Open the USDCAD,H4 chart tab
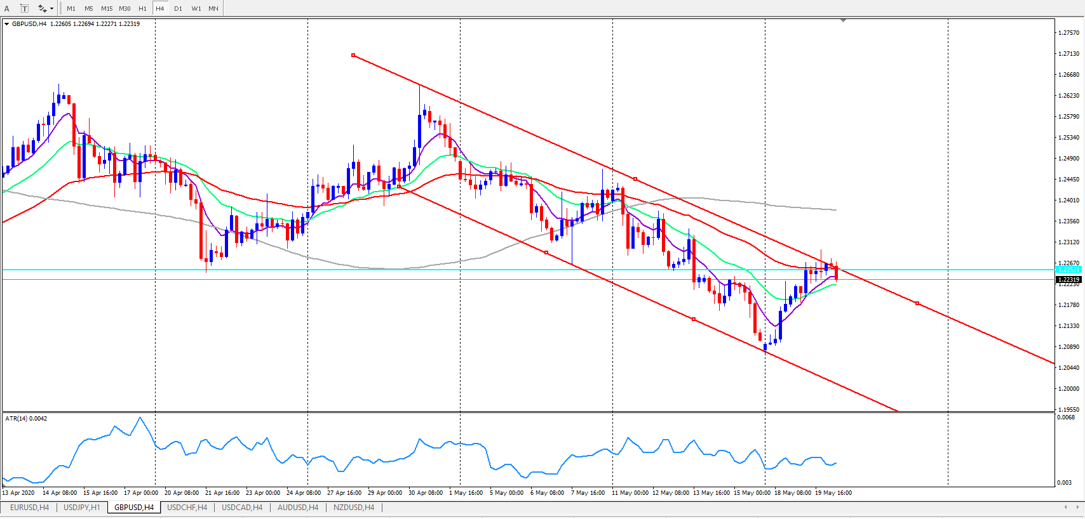 (242, 508)
